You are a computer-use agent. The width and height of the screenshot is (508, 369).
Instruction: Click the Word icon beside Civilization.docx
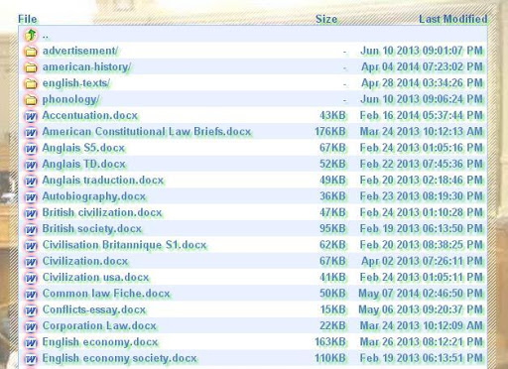(31, 262)
